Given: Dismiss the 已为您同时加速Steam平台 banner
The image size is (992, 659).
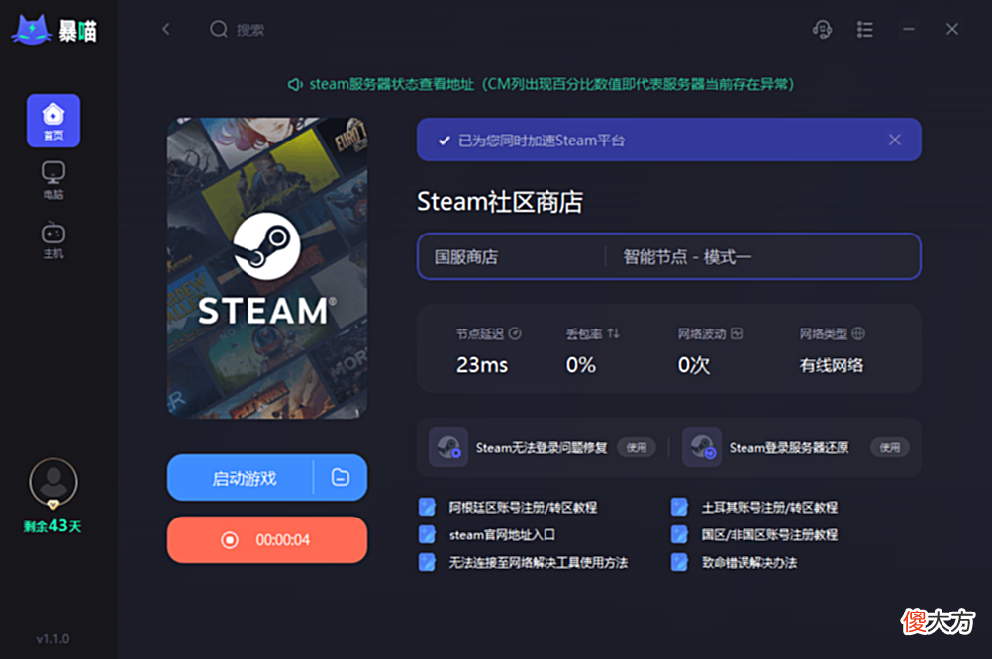Looking at the screenshot, I should coord(895,140).
